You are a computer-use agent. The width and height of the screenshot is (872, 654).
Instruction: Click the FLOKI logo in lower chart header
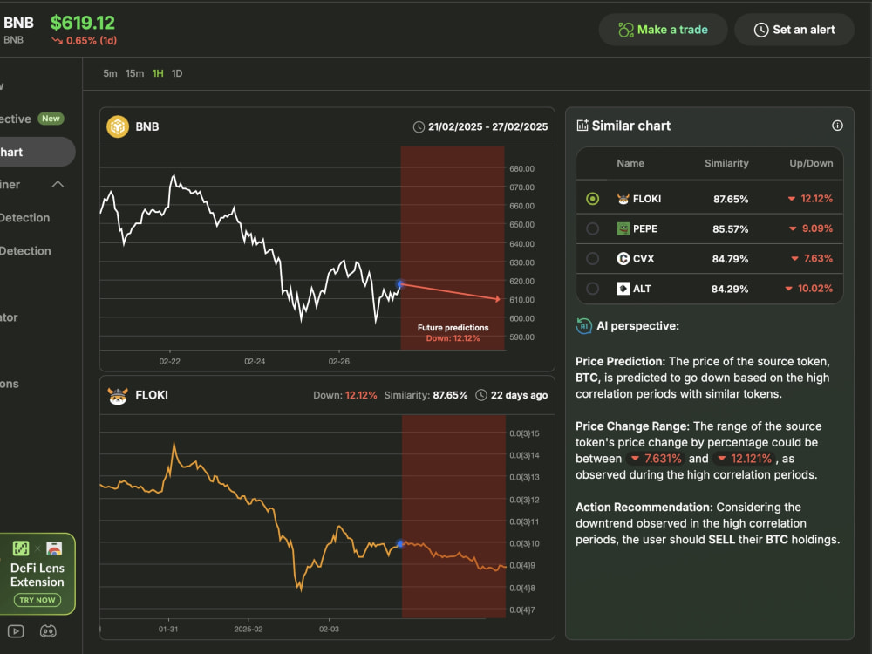point(118,395)
